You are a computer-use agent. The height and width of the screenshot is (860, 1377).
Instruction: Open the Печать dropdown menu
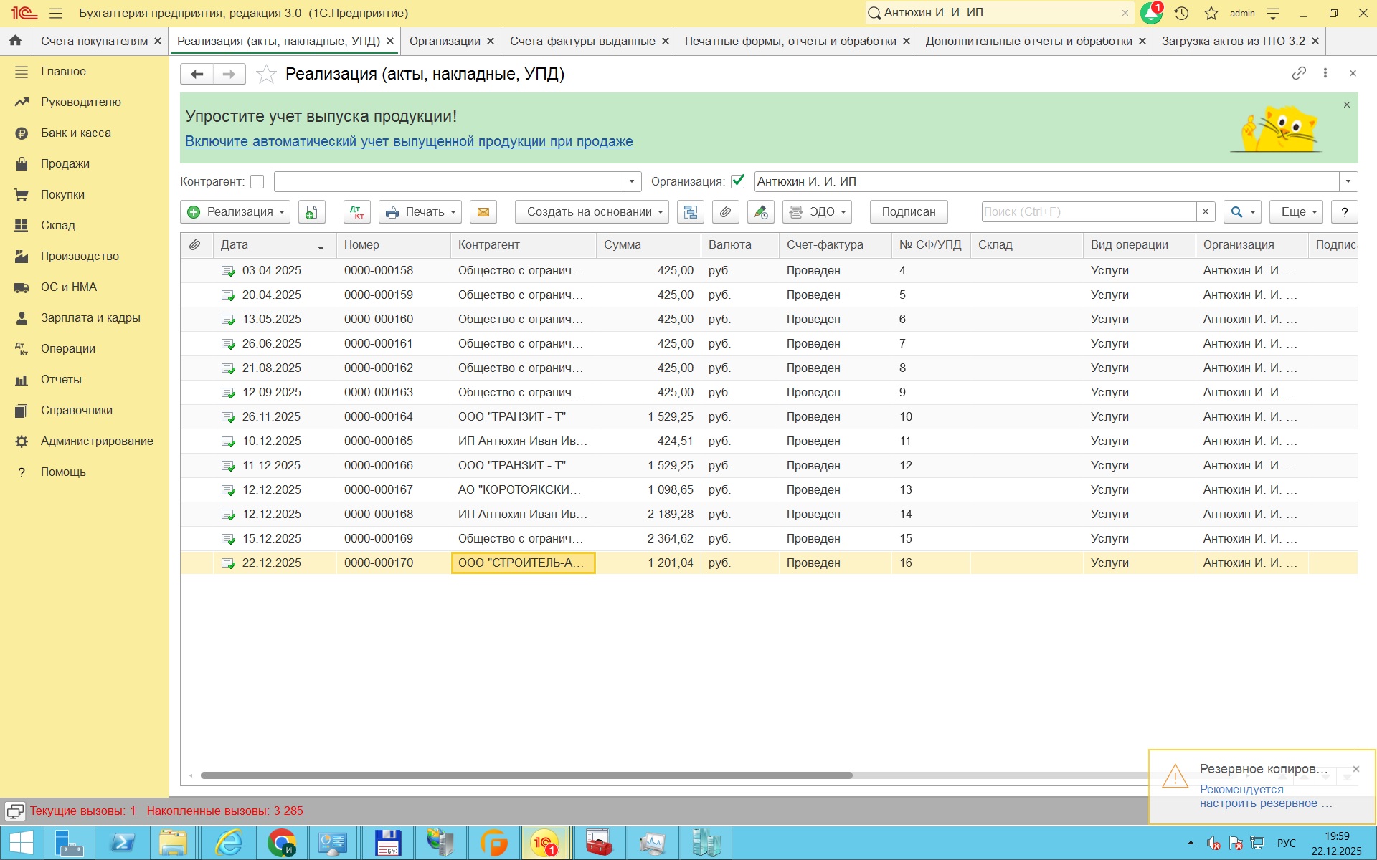[x=420, y=212]
